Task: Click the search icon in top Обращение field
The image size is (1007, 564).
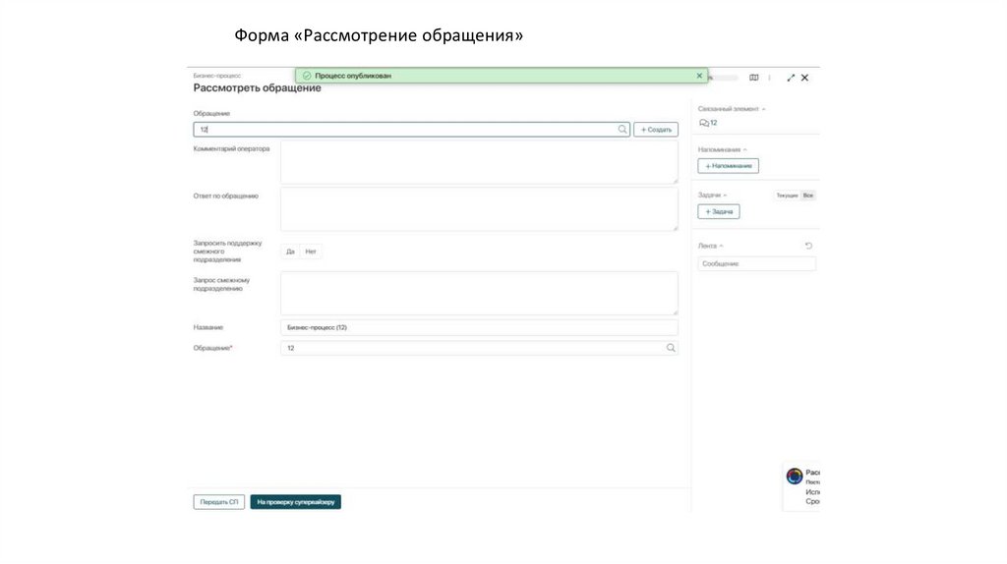Action: [x=622, y=129]
